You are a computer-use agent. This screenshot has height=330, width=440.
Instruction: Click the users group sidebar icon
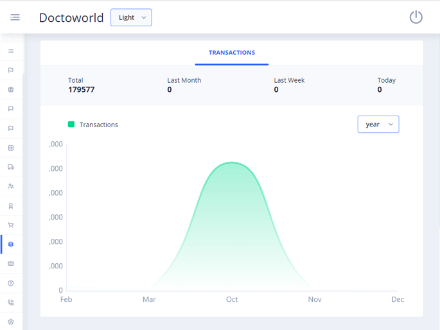11,186
